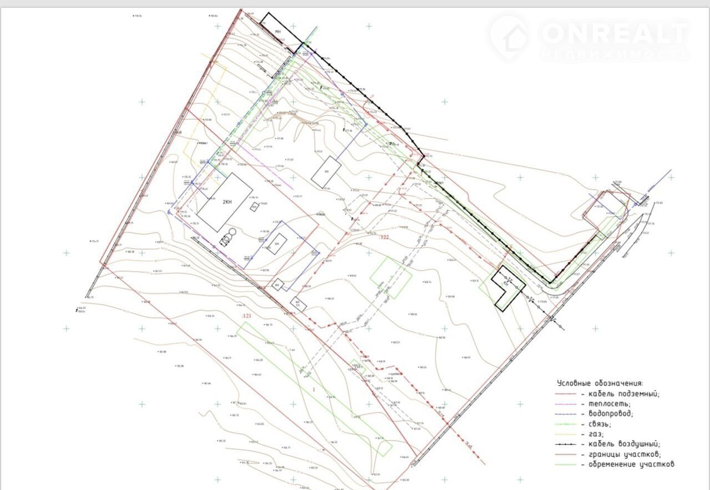Image resolution: width=710 pixels, height=490 pixels.
Task: Click the 'границы участков' legend entry
Action: pyautogui.click(x=623, y=454)
